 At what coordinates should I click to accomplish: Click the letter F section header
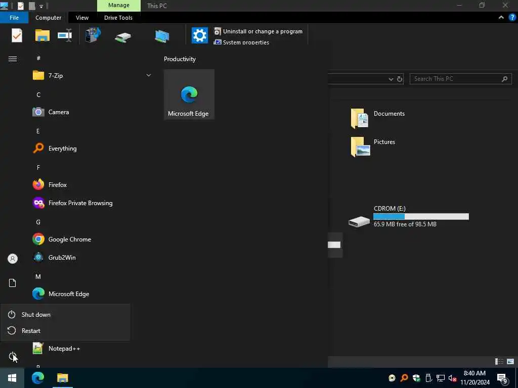point(38,167)
